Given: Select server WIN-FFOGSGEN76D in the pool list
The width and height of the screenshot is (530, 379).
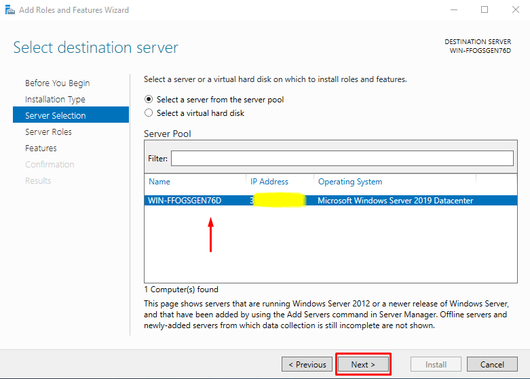Looking at the screenshot, I should [185, 201].
